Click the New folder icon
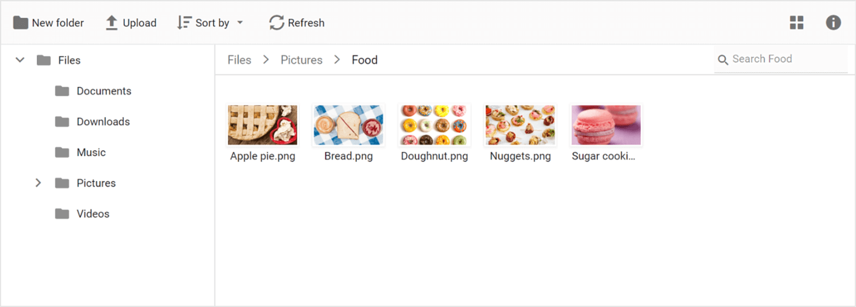This screenshot has height=307, width=856. click(21, 23)
